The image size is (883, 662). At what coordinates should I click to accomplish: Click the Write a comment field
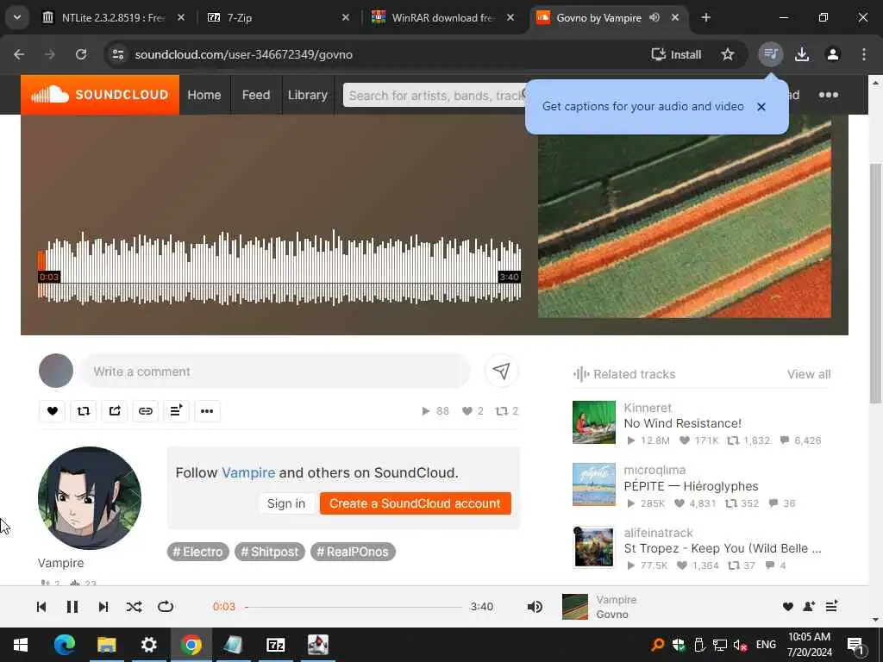coord(274,372)
